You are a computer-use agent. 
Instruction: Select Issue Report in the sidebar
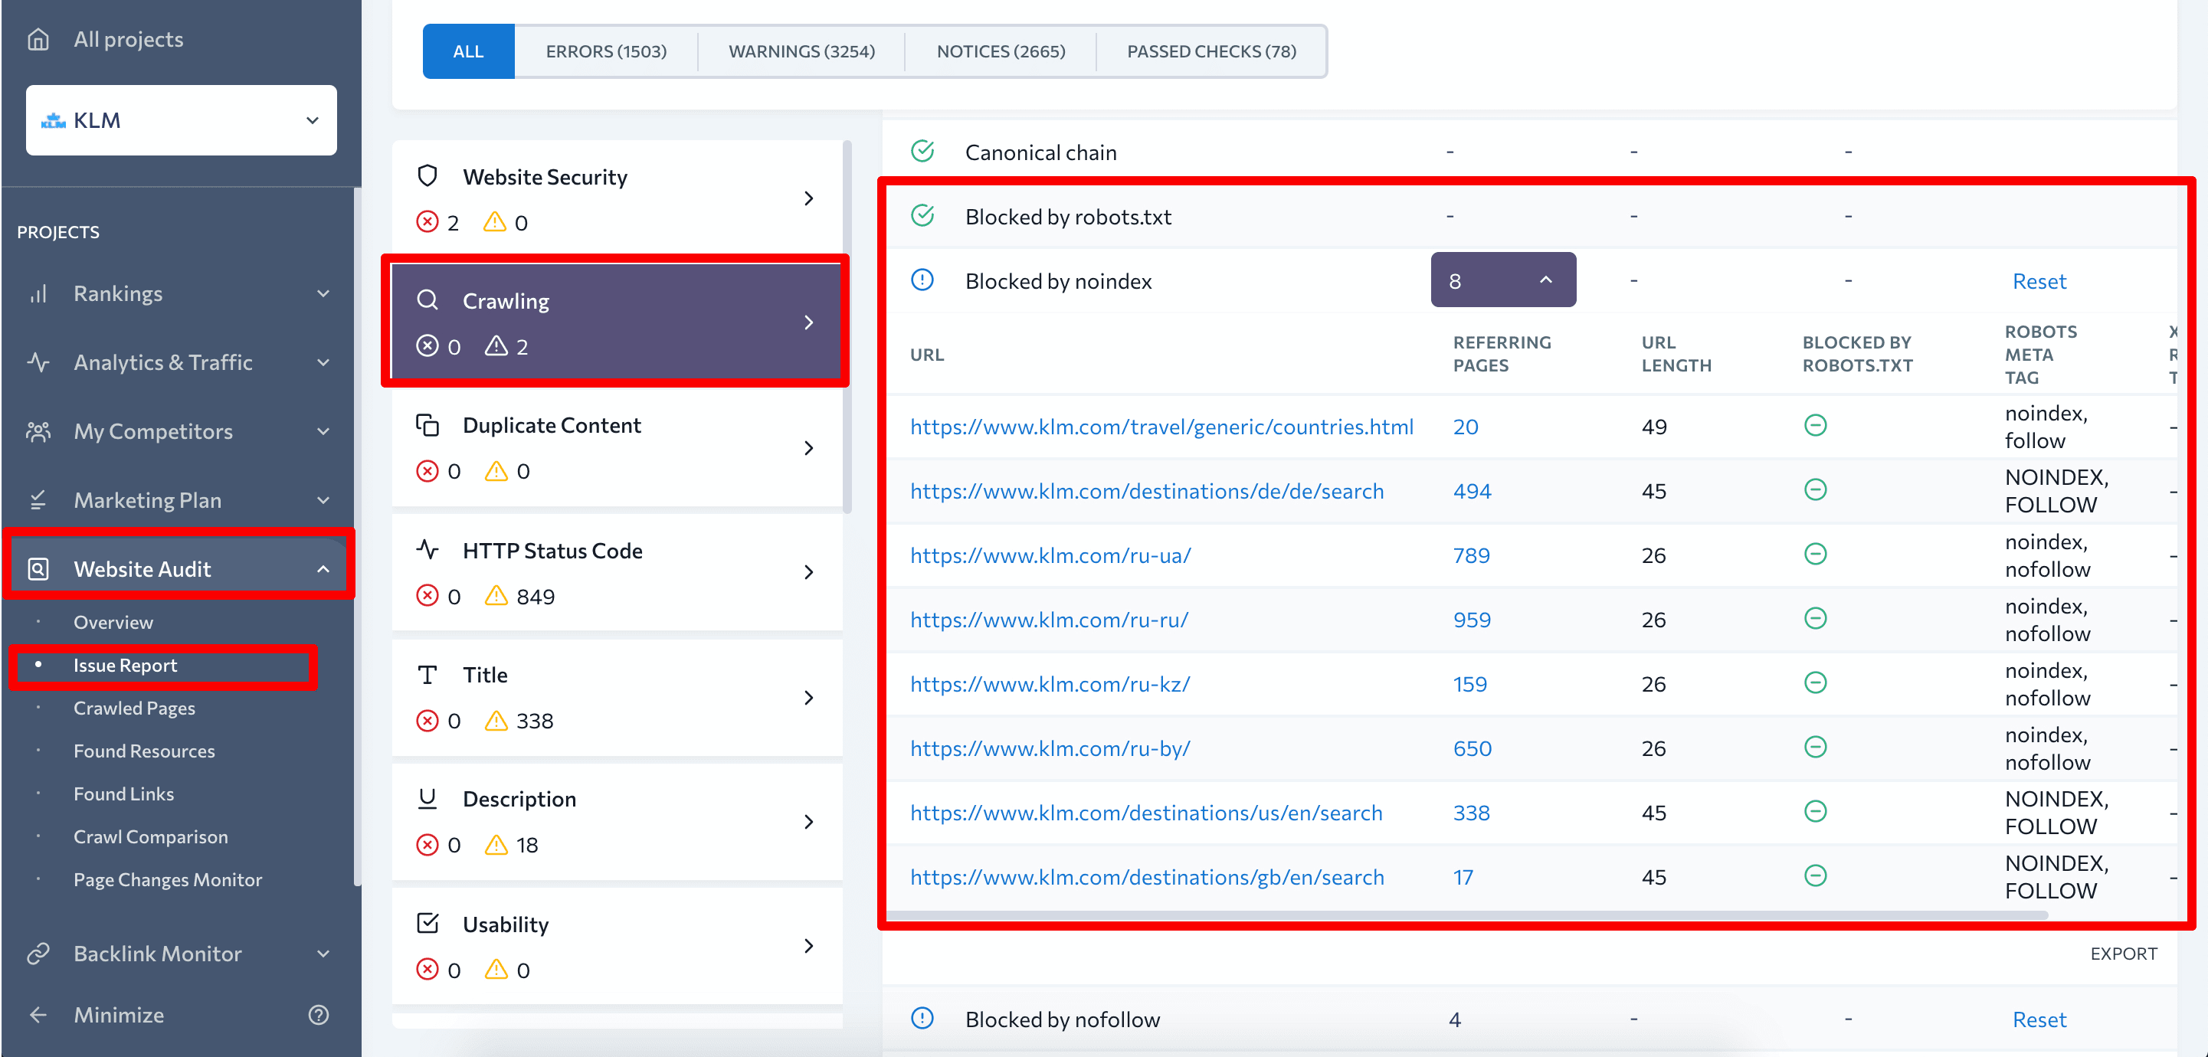coord(125,666)
